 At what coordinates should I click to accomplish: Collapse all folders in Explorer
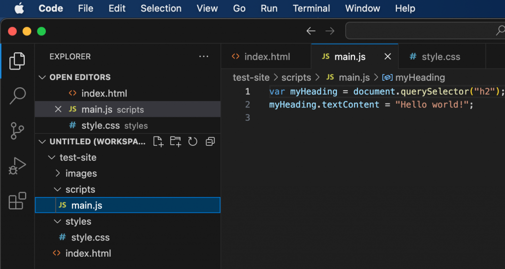[x=210, y=142]
